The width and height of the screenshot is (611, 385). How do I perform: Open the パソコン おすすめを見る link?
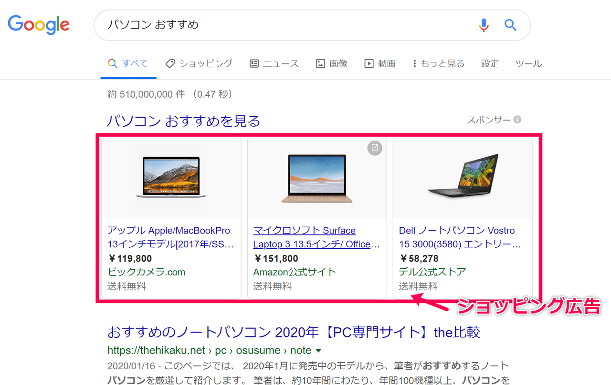(x=184, y=121)
